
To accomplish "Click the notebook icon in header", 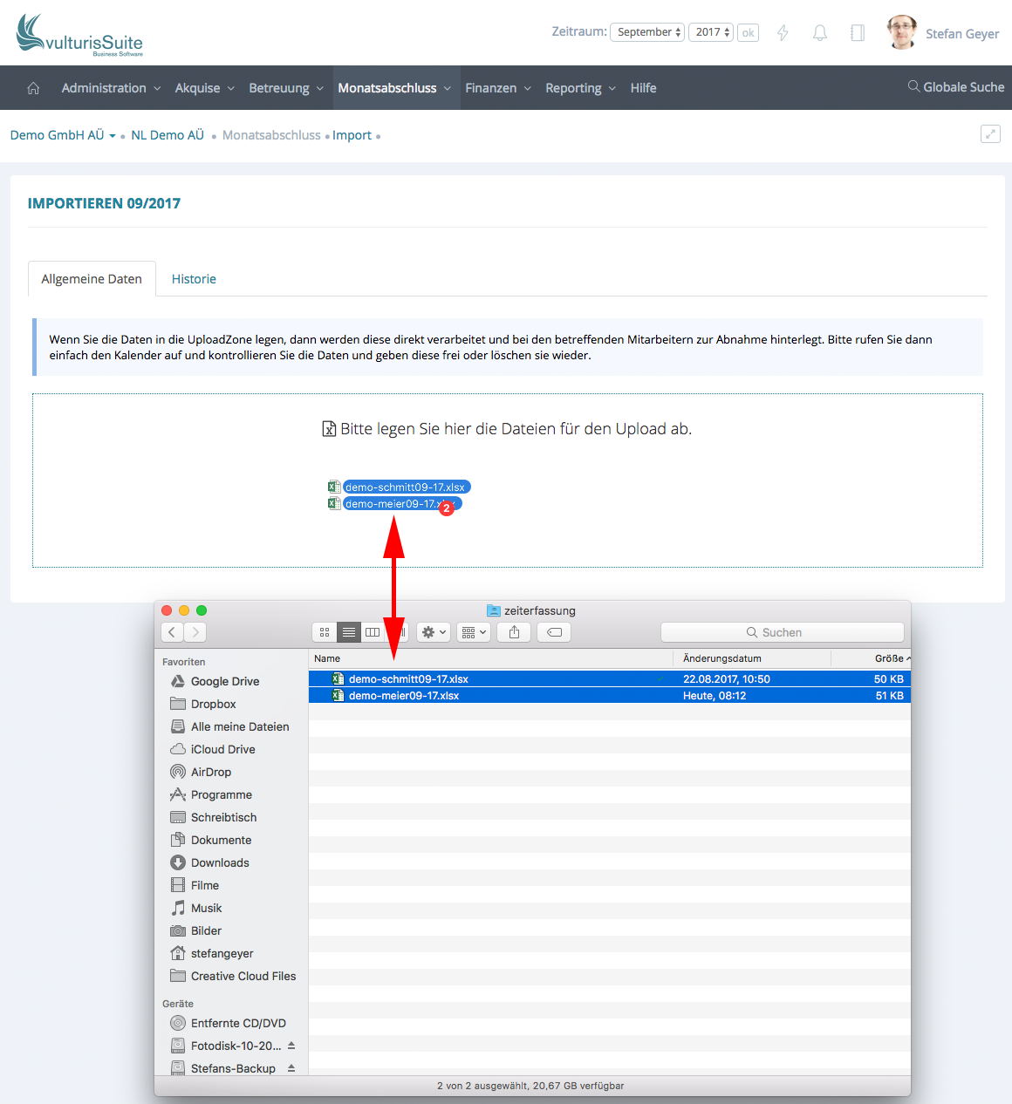I will [x=857, y=33].
